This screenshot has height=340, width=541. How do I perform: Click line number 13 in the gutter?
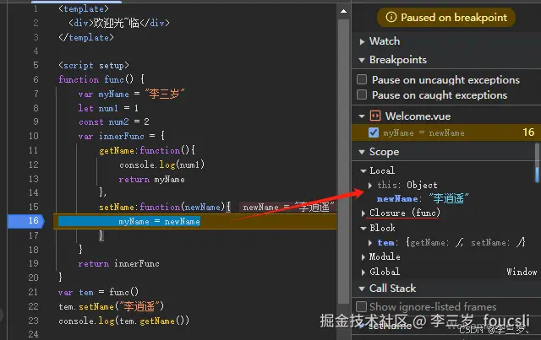click(x=34, y=179)
